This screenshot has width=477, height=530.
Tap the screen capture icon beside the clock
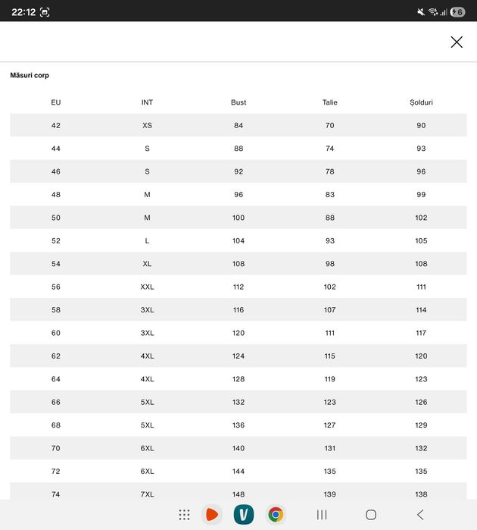pos(45,12)
